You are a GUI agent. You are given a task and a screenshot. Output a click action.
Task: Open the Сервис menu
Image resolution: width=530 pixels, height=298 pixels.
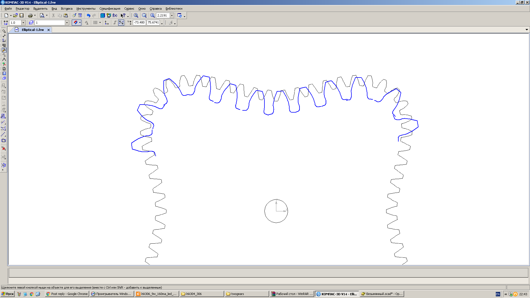click(x=129, y=9)
